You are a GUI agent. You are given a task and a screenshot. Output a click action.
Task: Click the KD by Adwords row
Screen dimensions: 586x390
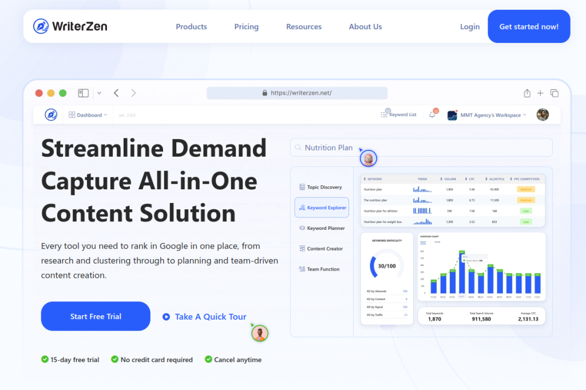387,291
